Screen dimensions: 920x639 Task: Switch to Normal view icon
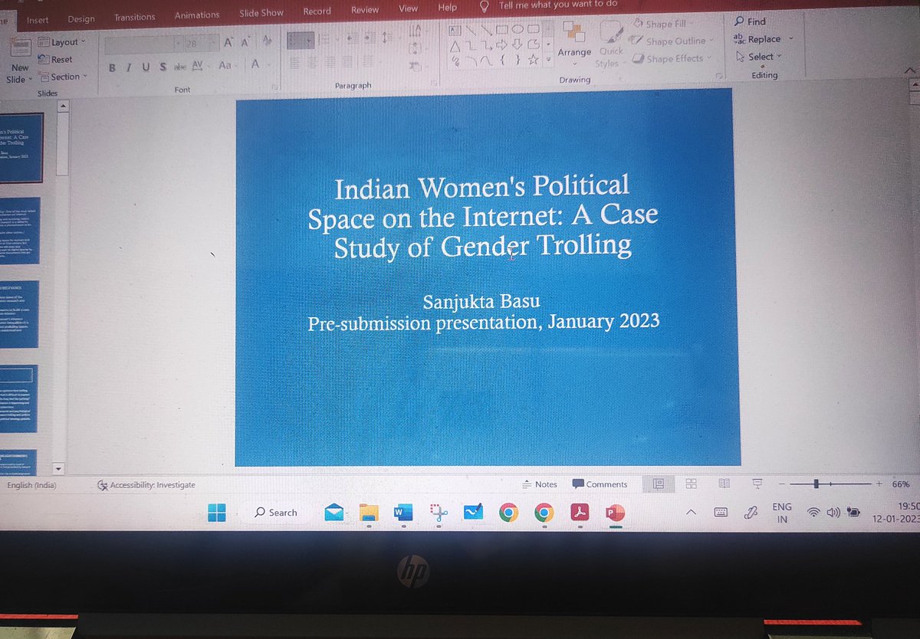(658, 484)
